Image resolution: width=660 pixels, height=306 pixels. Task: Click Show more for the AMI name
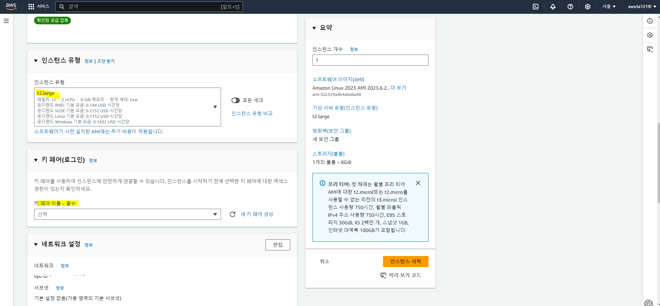[398, 88]
